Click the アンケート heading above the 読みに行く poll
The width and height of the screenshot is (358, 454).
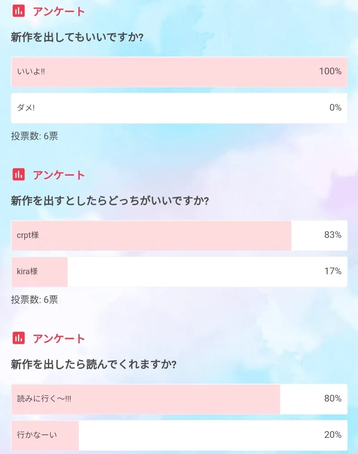(x=59, y=338)
